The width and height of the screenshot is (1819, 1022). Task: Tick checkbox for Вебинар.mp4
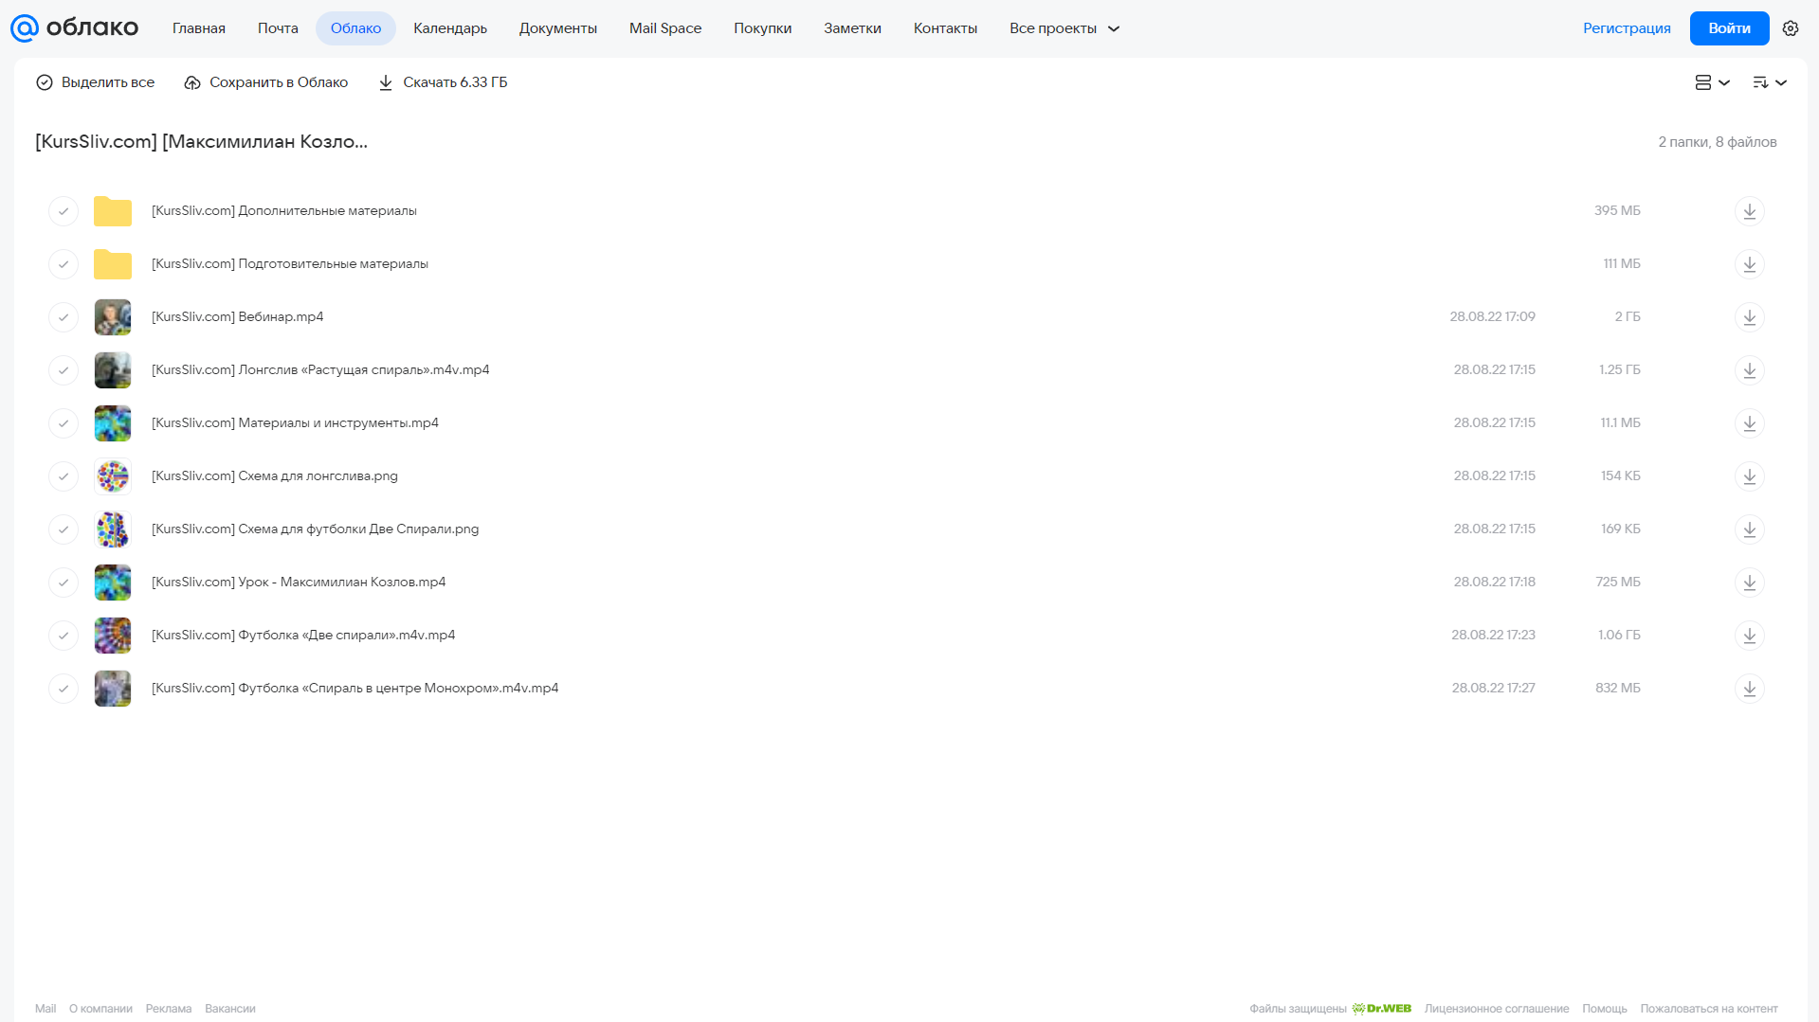64,317
